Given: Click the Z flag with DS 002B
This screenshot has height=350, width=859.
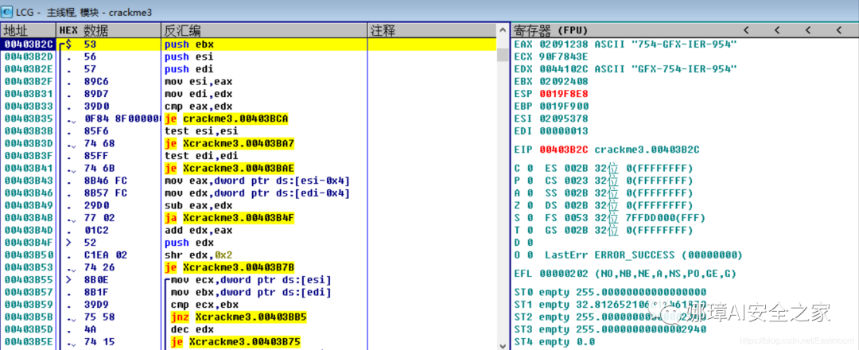Looking at the screenshot, I should click(603, 205).
